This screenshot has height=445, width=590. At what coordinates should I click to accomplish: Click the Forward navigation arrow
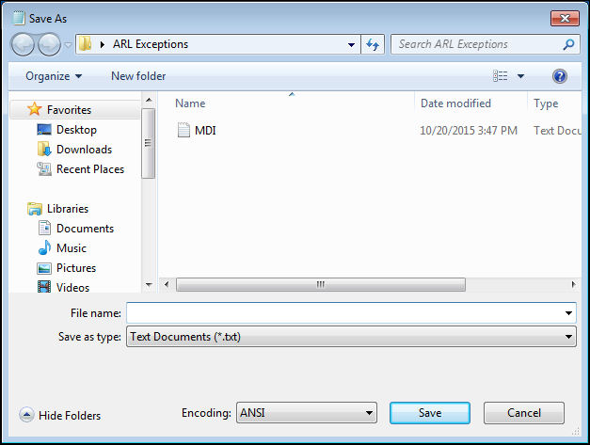click(x=49, y=44)
